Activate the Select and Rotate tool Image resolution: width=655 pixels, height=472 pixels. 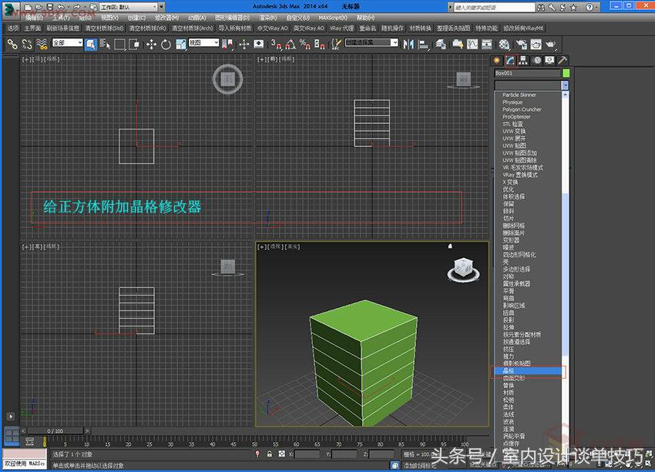tap(164, 45)
